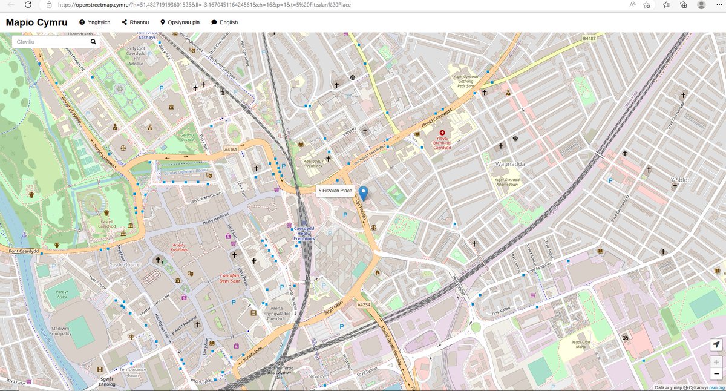Click the Mapio Cymru site title
Image resolution: width=726 pixels, height=391 pixels.
(x=37, y=22)
